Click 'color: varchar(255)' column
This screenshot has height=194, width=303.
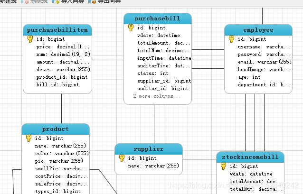(62, 154)
